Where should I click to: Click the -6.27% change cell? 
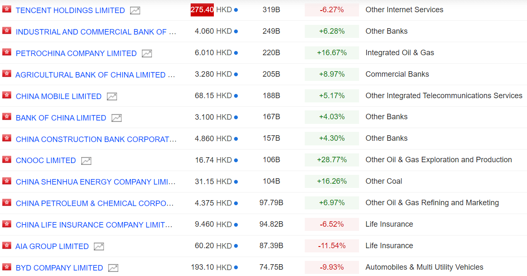point(332,10)
